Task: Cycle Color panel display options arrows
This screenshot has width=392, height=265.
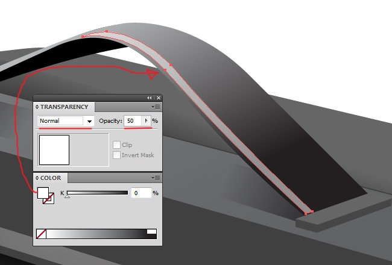Action: click(x=37, y=178)
